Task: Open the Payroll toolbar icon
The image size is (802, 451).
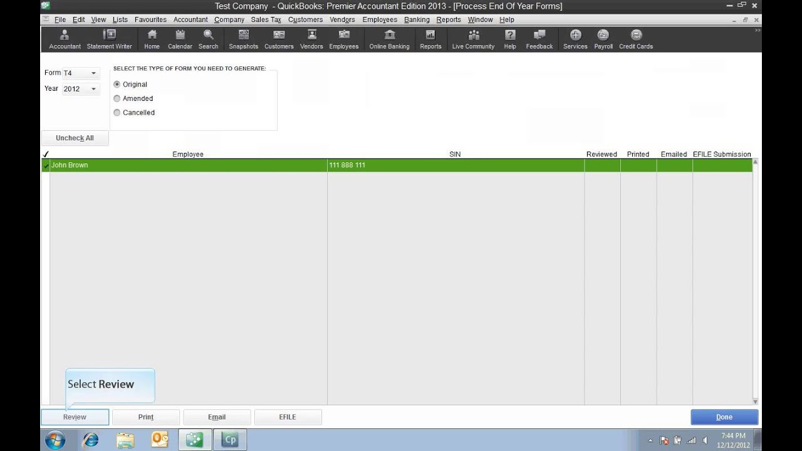Action: pos(603,39)
